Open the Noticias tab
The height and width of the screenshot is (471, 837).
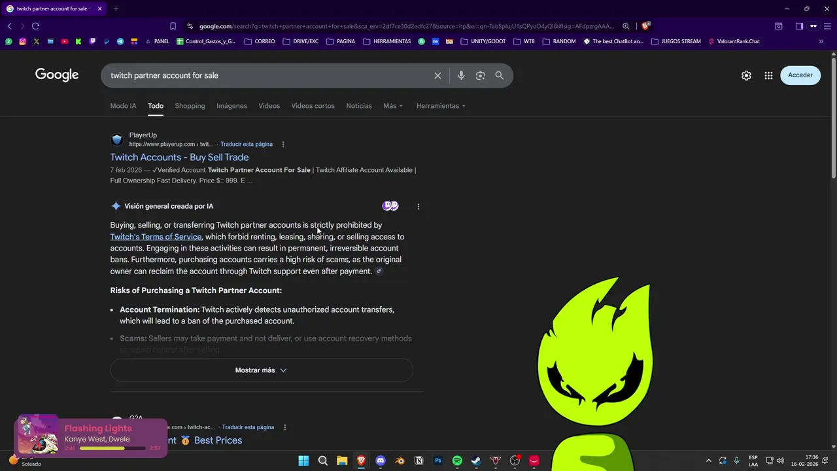(x=359, y=106)
